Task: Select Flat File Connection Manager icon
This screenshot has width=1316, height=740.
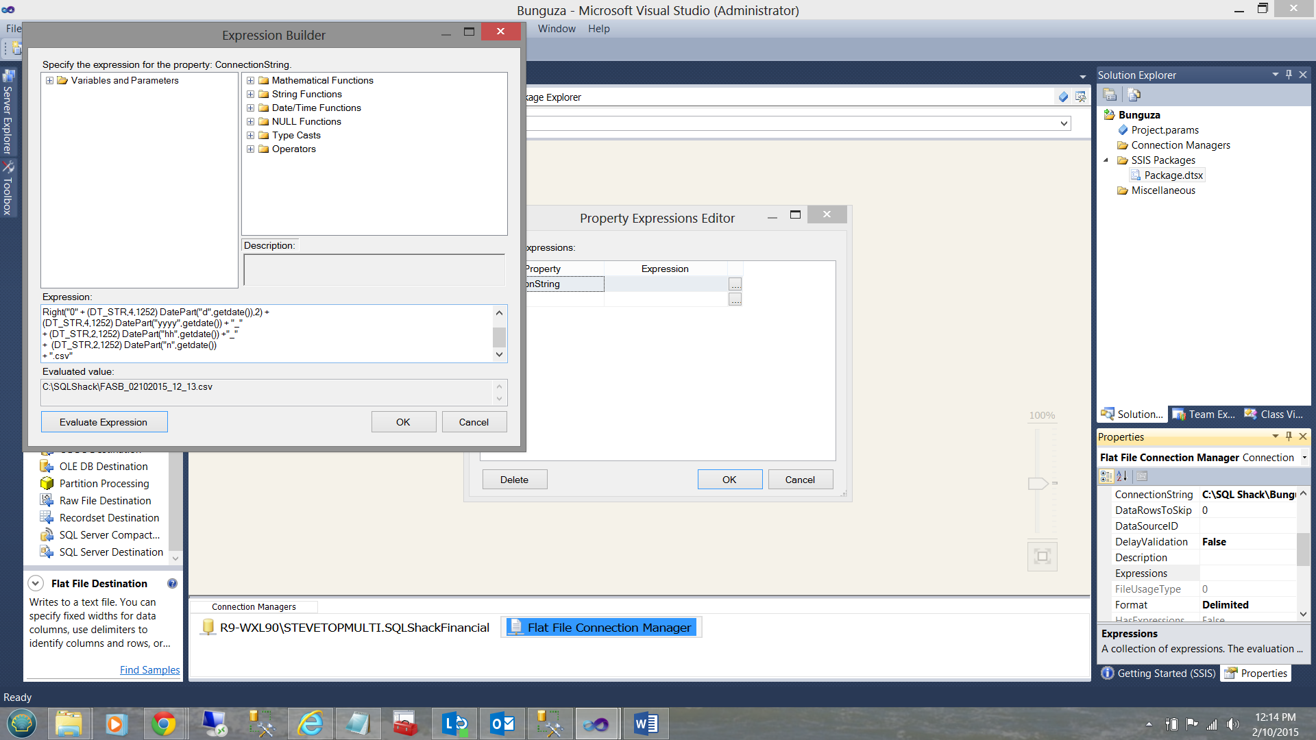Action: (x=515, y=628)
